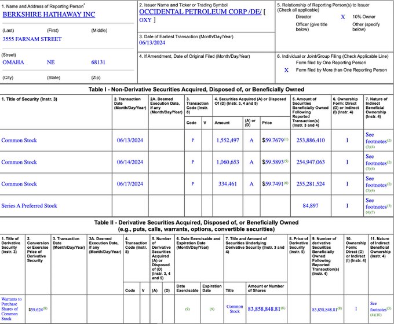Click Warrants to Purchase Shares of Common Stock

coord(12,309)
